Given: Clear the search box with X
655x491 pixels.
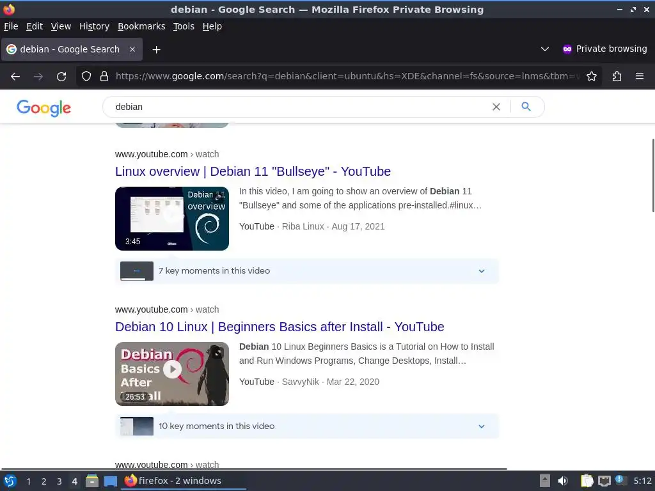Looking at the screenshot, I should coord(496,107).
